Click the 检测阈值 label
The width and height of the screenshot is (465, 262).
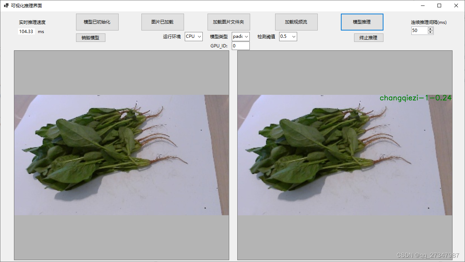[x=266, y=37]
